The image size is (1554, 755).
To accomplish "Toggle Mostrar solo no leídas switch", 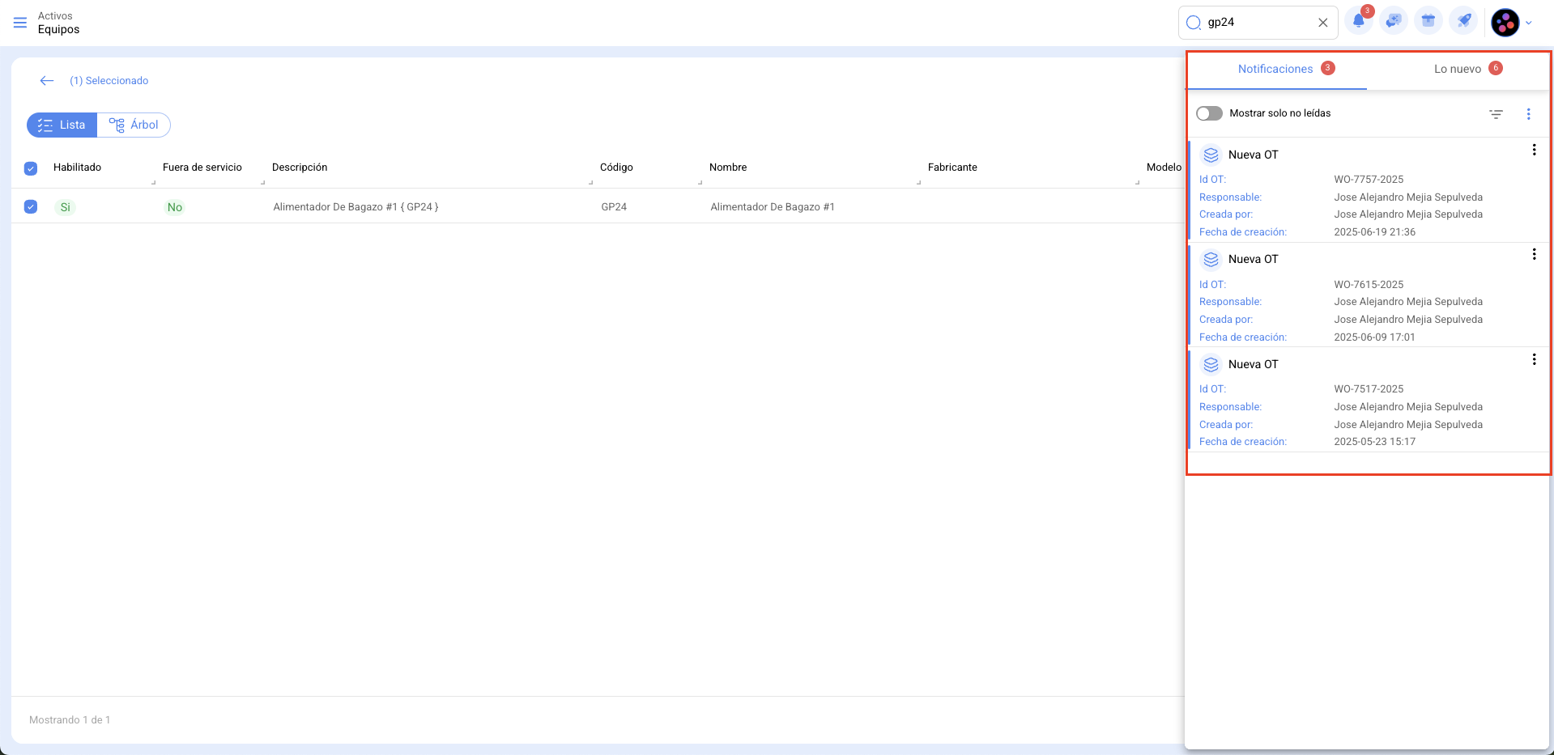I will 1209,113.
